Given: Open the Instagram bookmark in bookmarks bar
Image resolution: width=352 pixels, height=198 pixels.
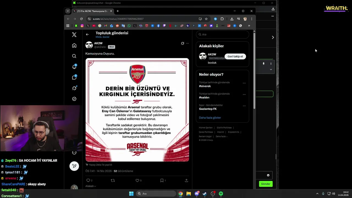Looking at the screenshot, I should pyautogui.click(x=82, y=26).
